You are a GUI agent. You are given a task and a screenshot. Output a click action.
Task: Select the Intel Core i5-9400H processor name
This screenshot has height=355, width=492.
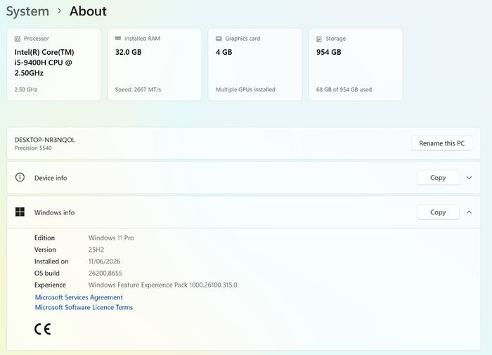click(44, 63)
